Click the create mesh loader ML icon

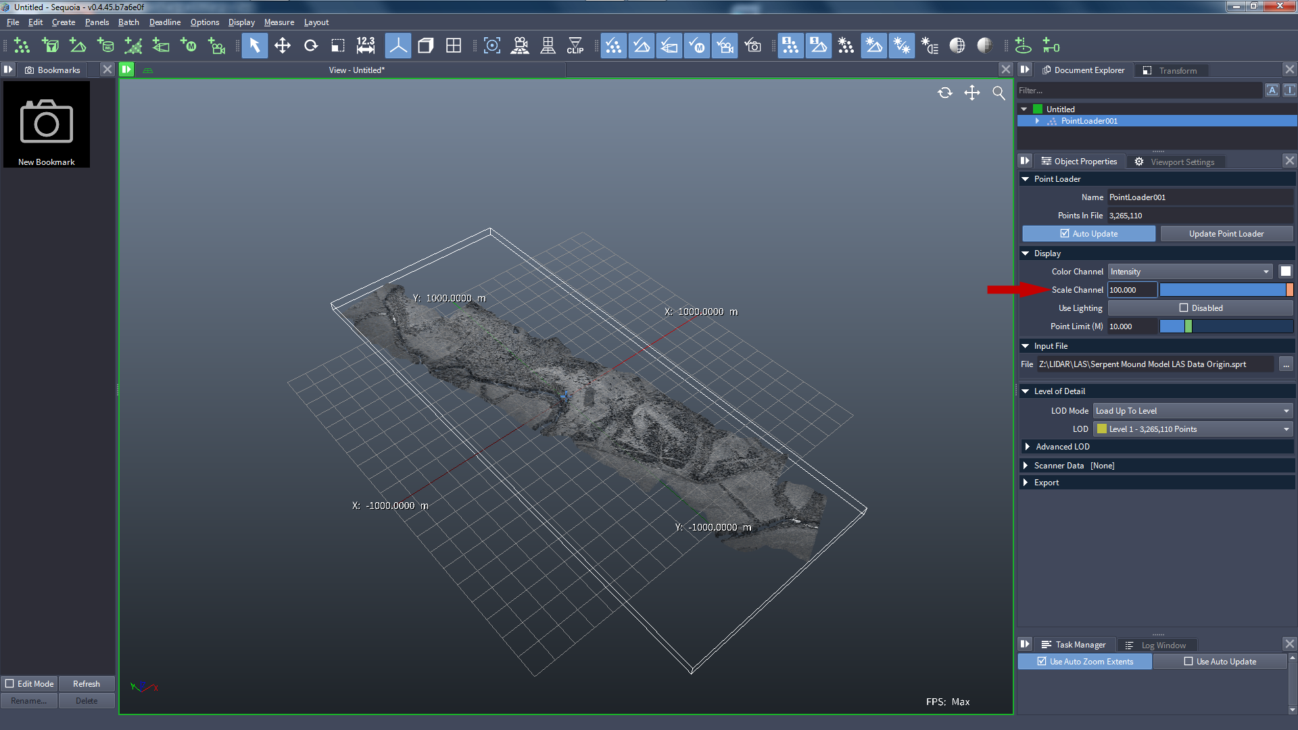tap(105, 46)
